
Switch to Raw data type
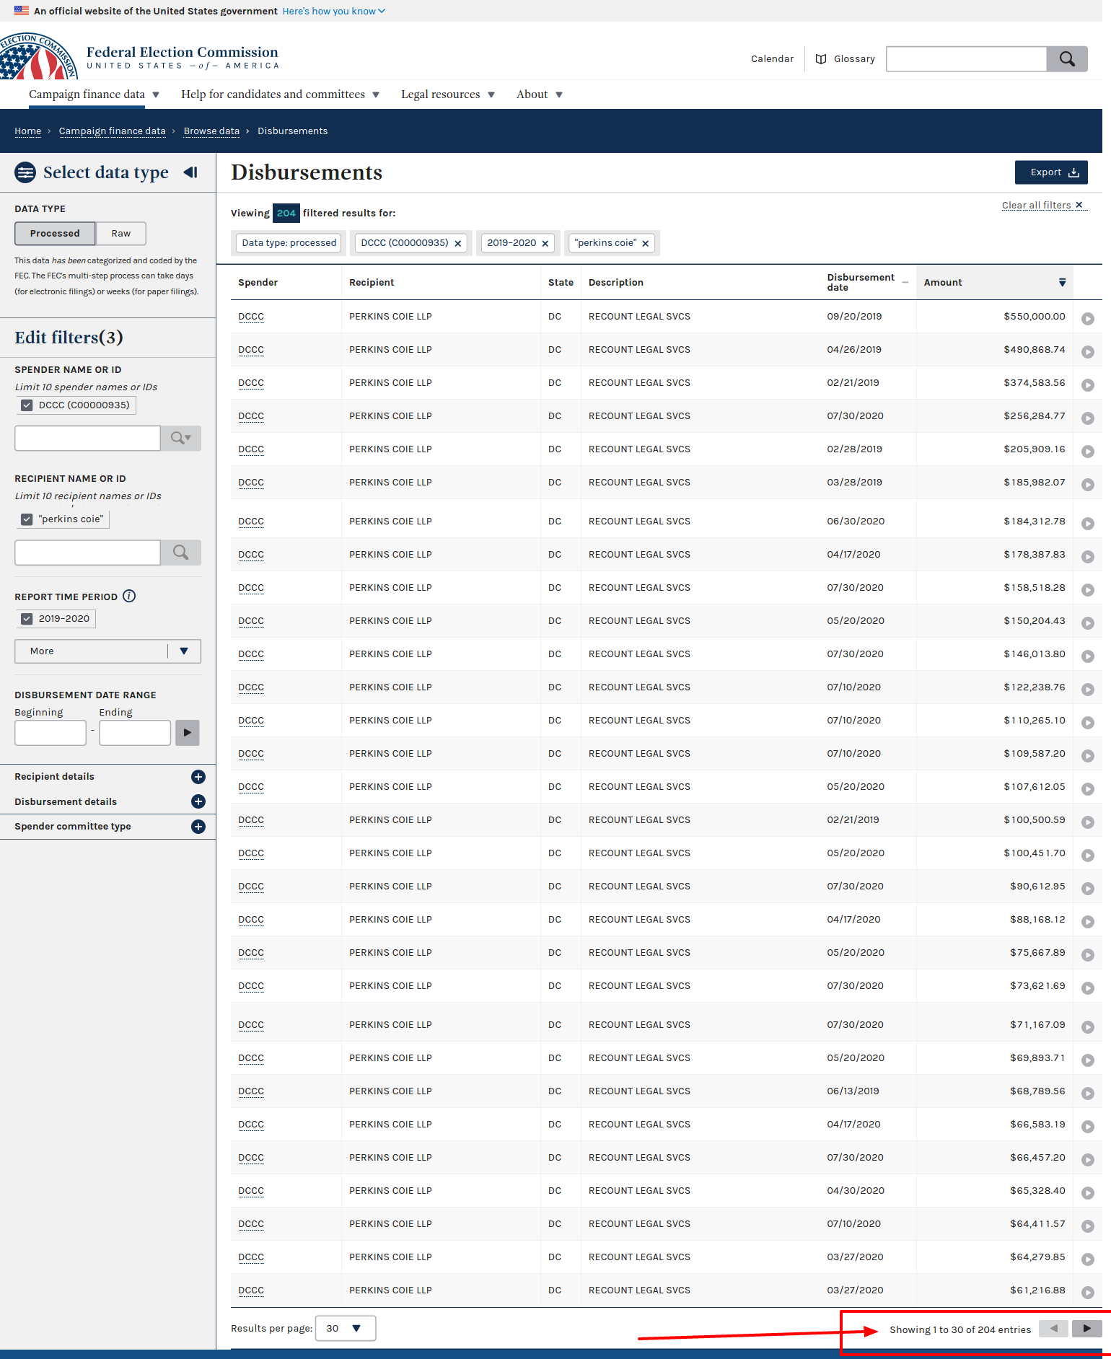pos(121,234)
